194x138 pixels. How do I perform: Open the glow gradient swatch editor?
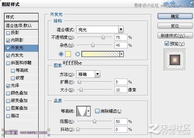[x=101, y=54]
